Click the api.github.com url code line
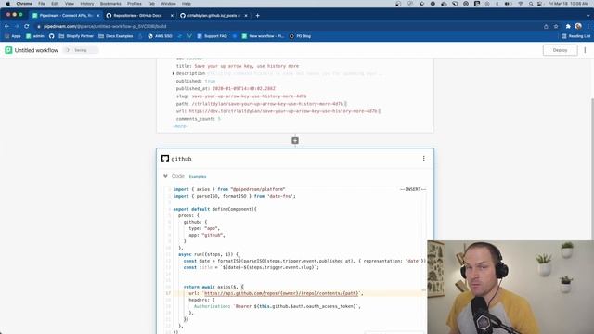The width and height of the screenshot is (594, 334). (x=276, y=293)
